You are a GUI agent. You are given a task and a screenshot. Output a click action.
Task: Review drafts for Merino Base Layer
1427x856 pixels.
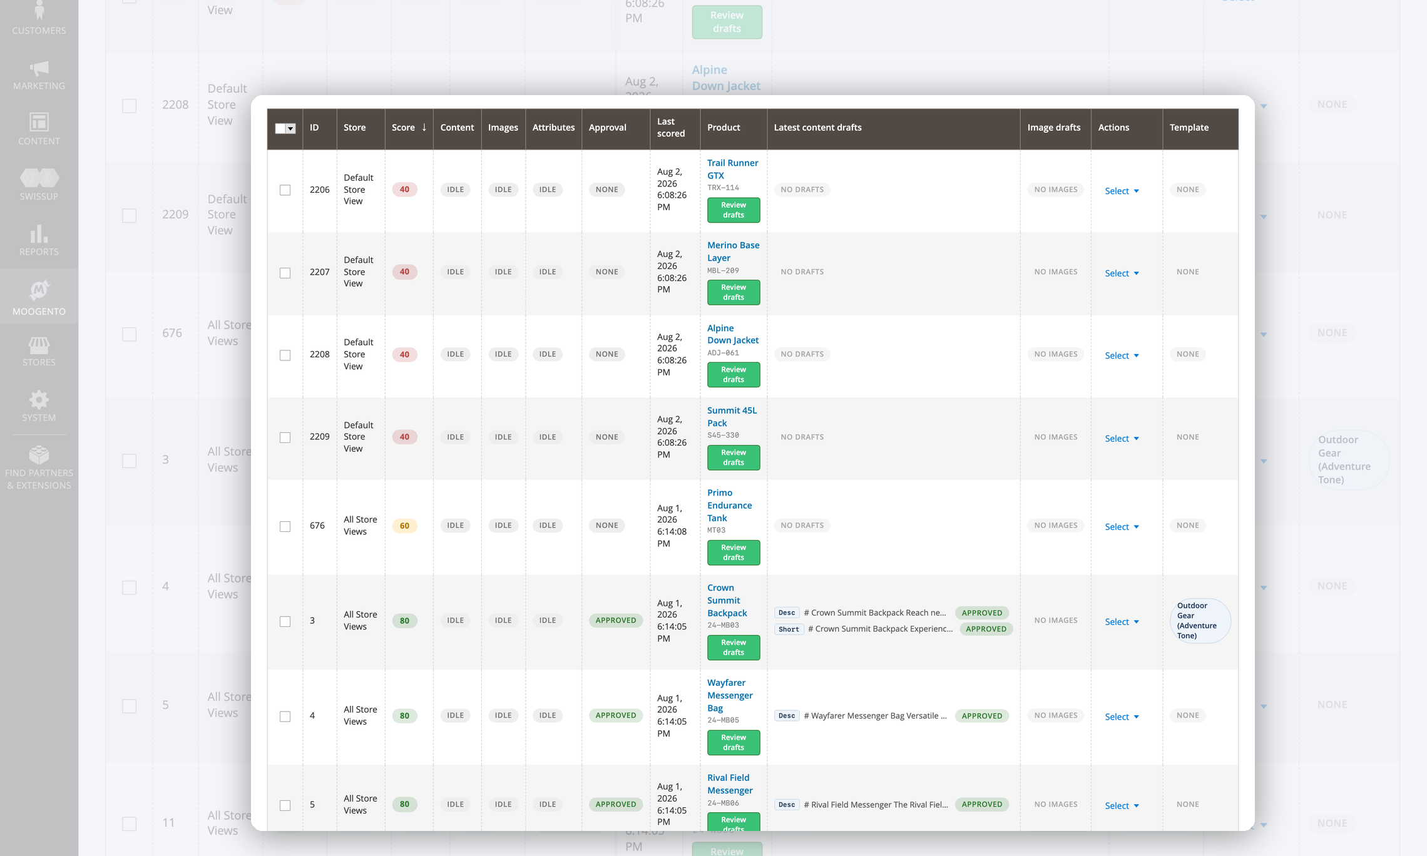coord(734,293)
